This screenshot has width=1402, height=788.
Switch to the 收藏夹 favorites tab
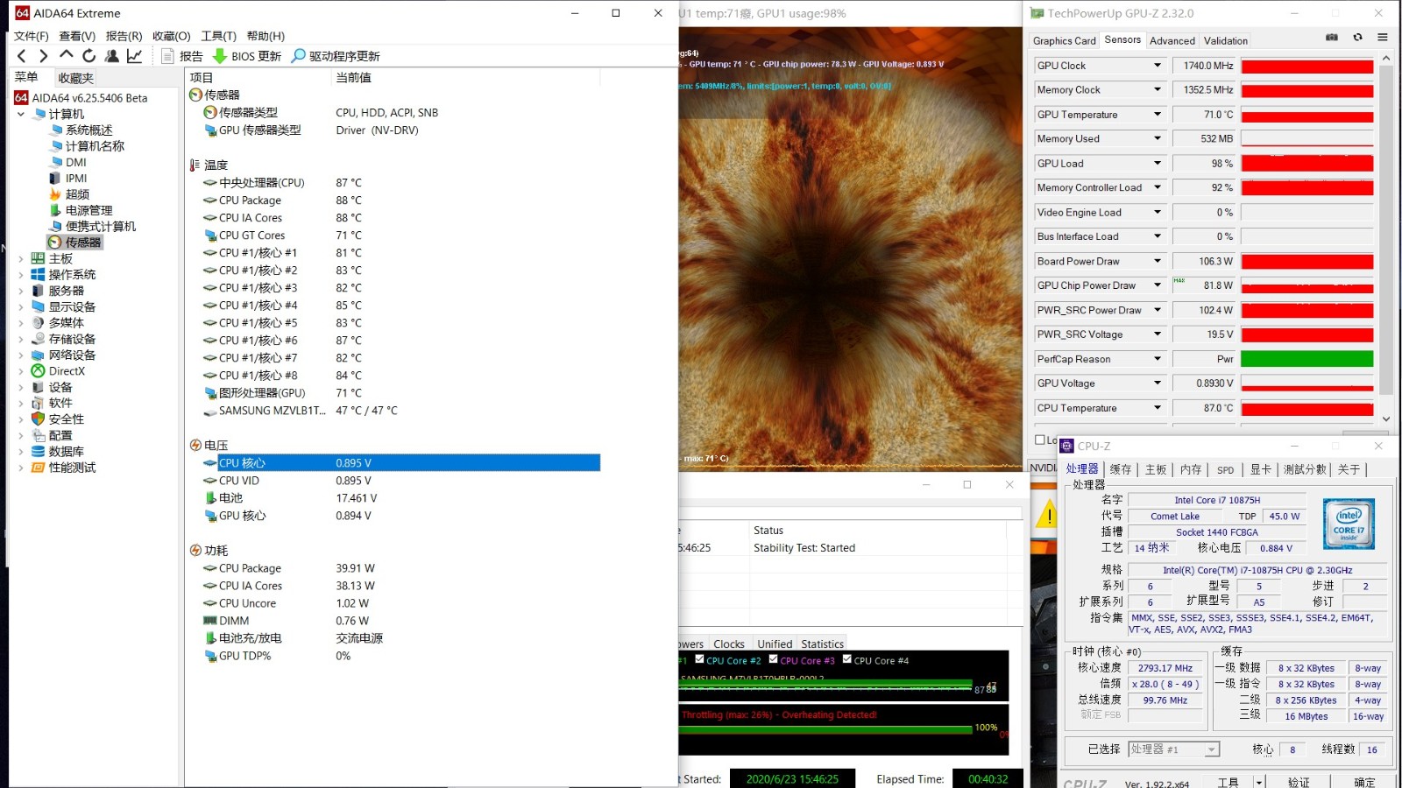pos(76,78)
